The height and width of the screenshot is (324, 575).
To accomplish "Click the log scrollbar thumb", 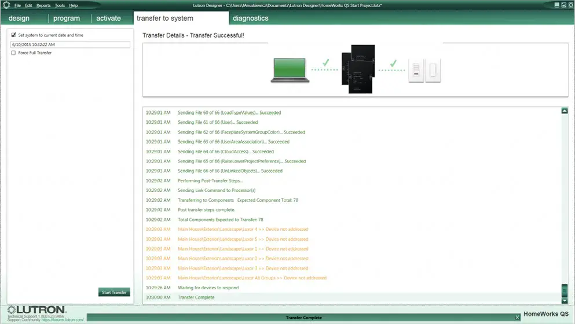I will (x=565, y=290).
